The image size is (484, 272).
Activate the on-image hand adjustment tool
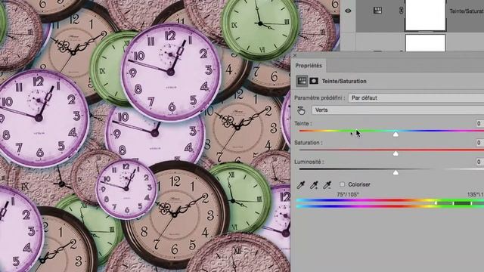point(301,110)
